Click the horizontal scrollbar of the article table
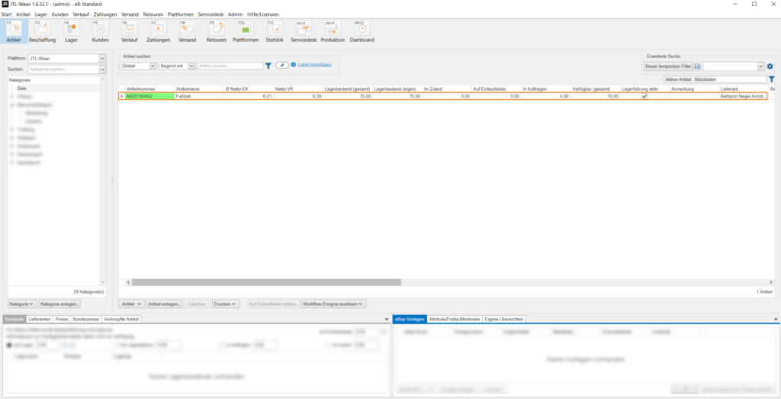The width and height of the screenshot is (781, 399). point(267,282)
